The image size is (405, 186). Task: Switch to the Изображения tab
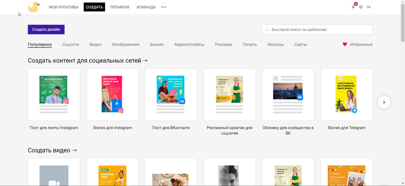[x=126, y=45]
